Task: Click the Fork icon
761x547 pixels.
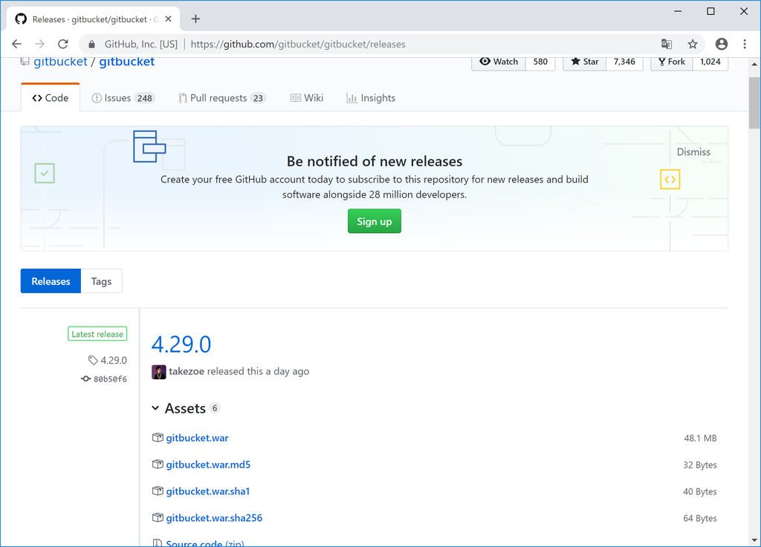Action: click(661, 62)
